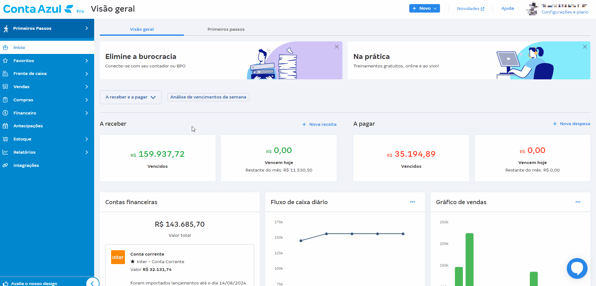Click the star icon next to Inter - Conta Corrente
596x286 pixels.
133,262
